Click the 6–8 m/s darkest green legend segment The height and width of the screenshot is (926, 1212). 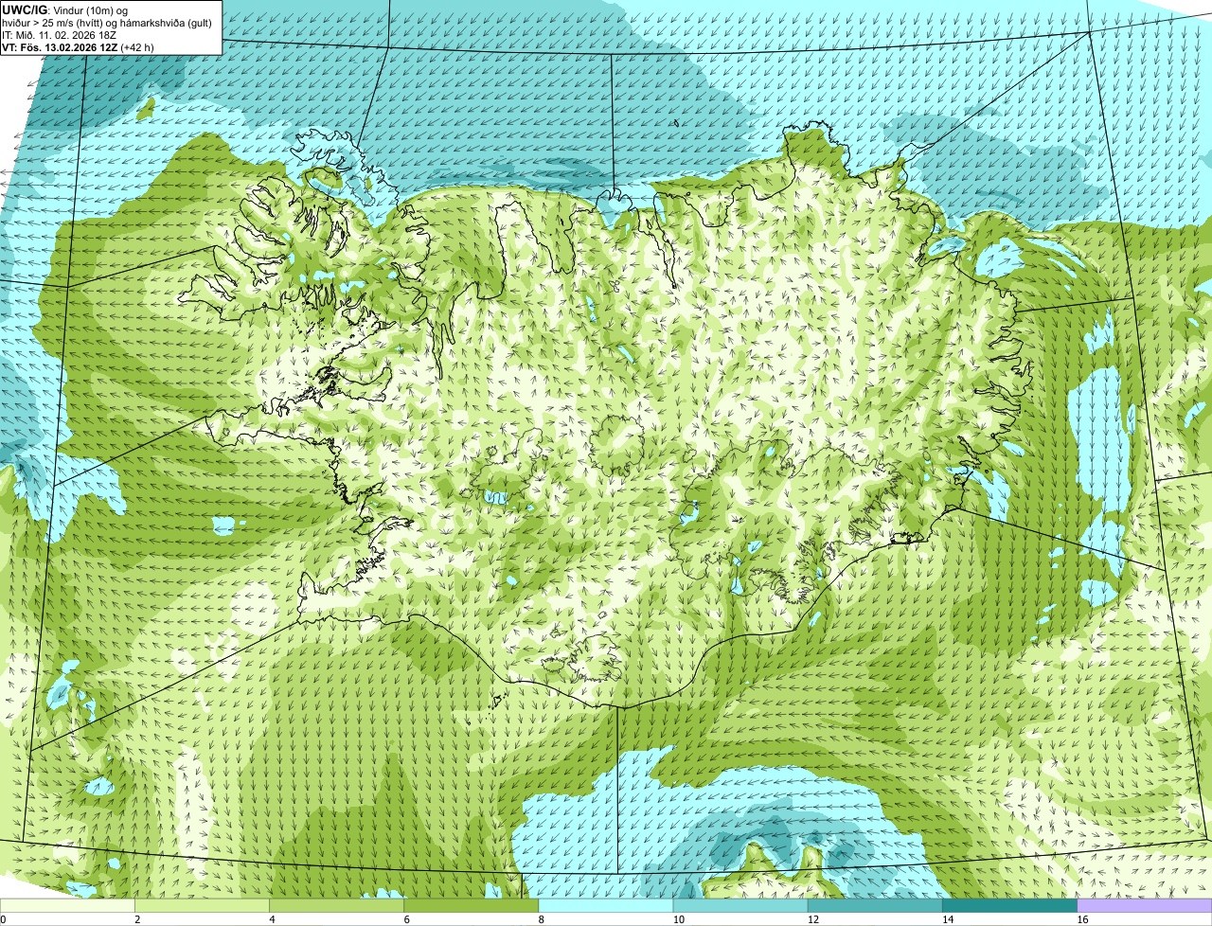point(472,906)
